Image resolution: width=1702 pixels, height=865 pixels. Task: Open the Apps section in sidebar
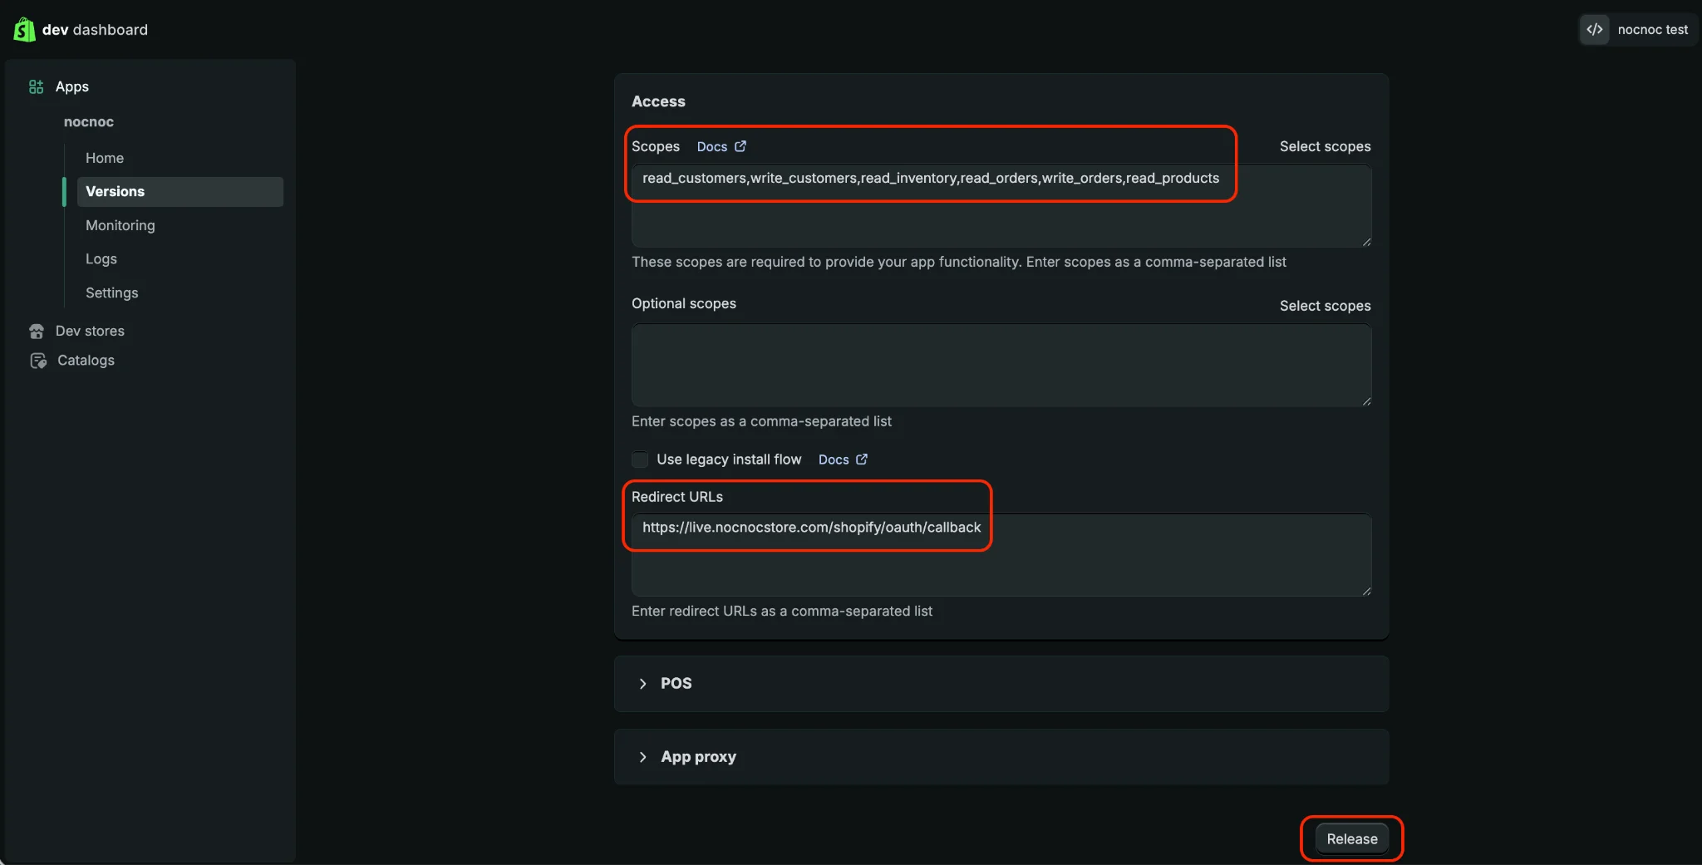tap(72, 86)
